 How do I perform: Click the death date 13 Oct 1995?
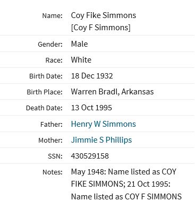pyautogui.click(x=91, y=108)
